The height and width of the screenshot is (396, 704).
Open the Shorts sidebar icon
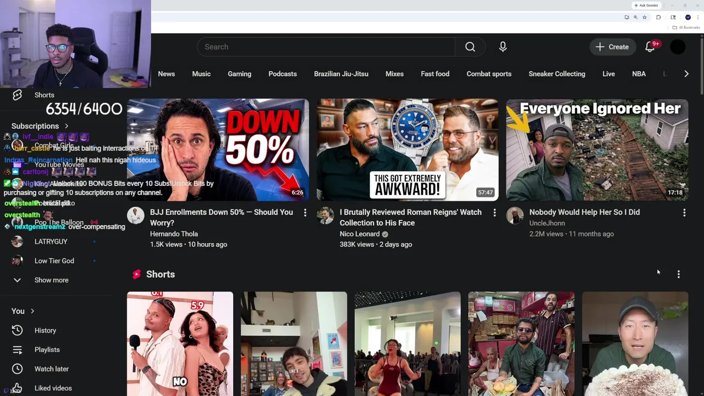pyautogui.click(x=17, y=95)
